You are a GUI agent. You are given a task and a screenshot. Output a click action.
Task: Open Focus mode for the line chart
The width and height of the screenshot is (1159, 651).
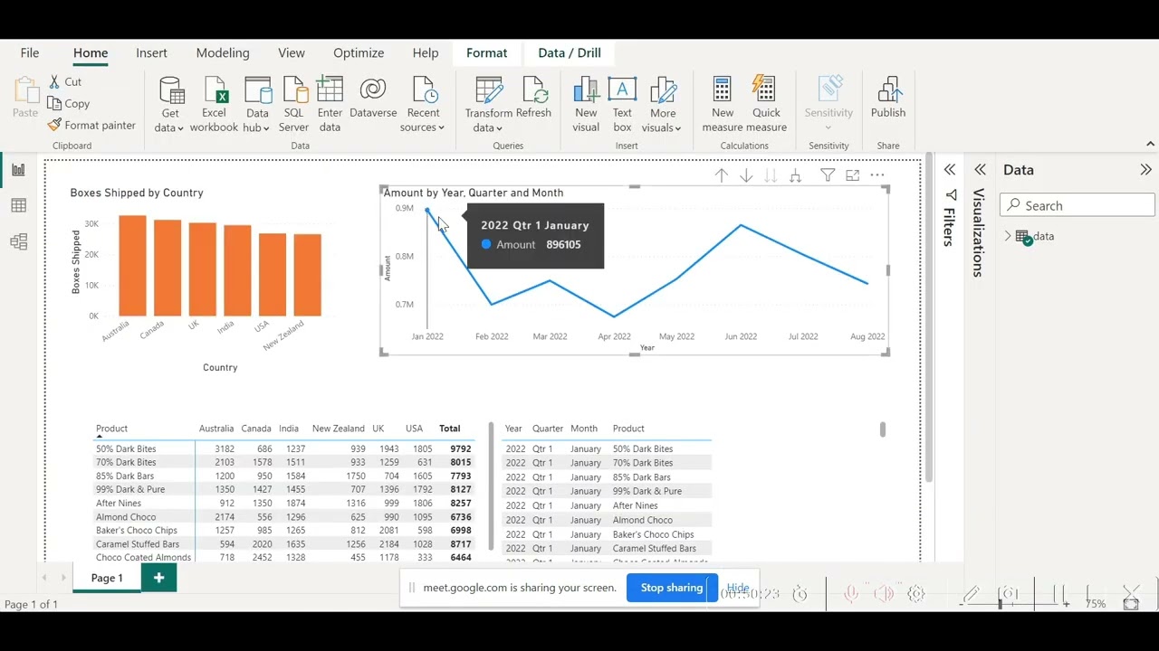(x=852, y=175)
